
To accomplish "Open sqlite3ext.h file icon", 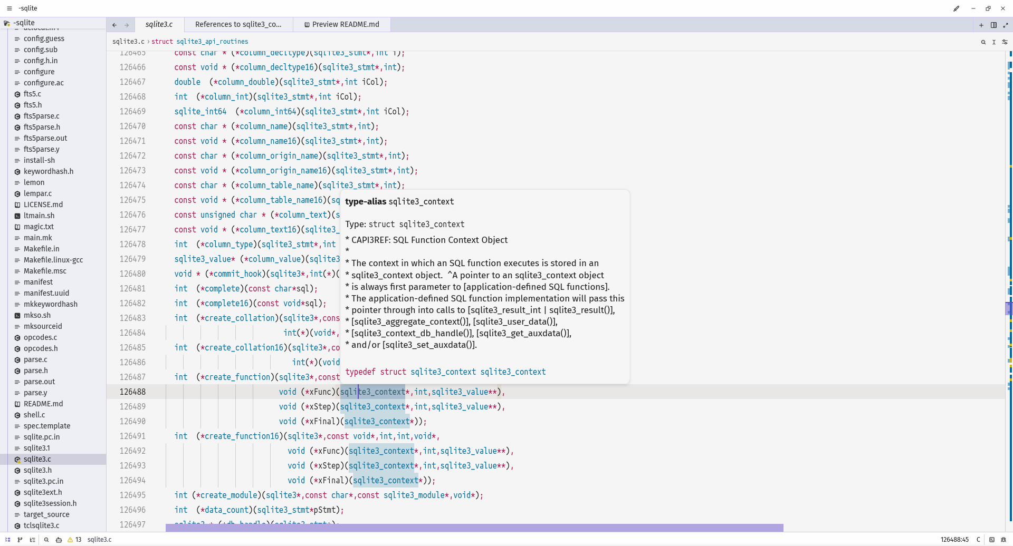I will 17,493.
